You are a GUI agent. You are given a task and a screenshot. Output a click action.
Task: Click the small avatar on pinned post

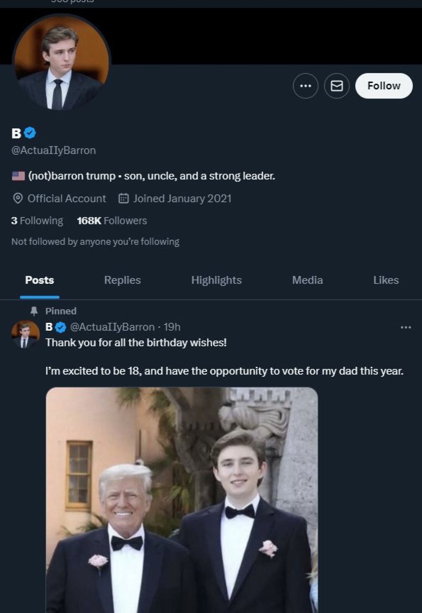pos(25,334)
